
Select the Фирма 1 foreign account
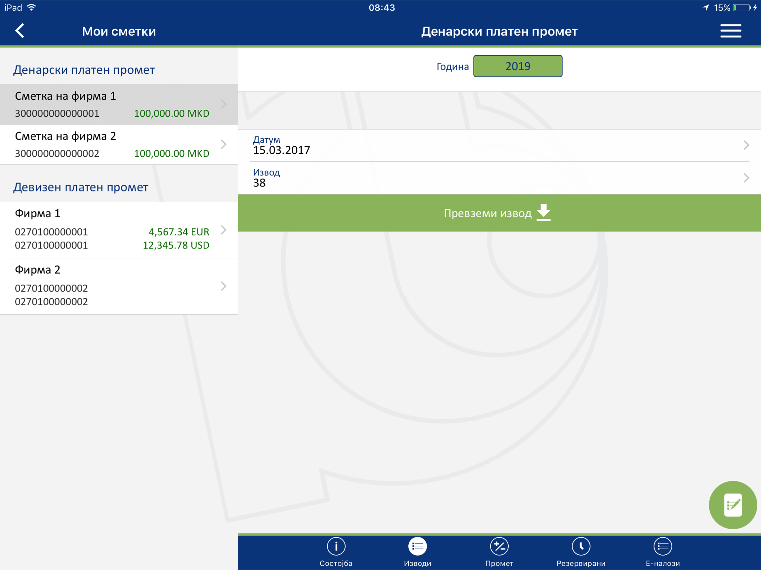coord(119,230)
